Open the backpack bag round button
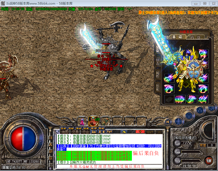The width and height of the screenshot is (218, 171). tap(189, 116)
